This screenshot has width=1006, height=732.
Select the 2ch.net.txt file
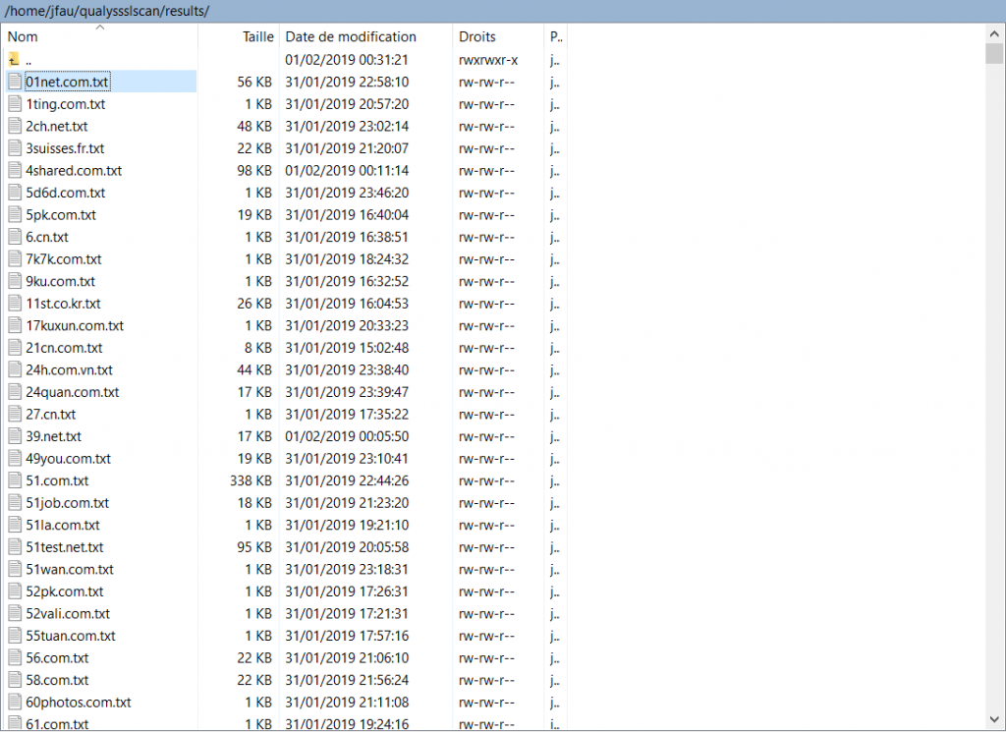pos(57,127)
